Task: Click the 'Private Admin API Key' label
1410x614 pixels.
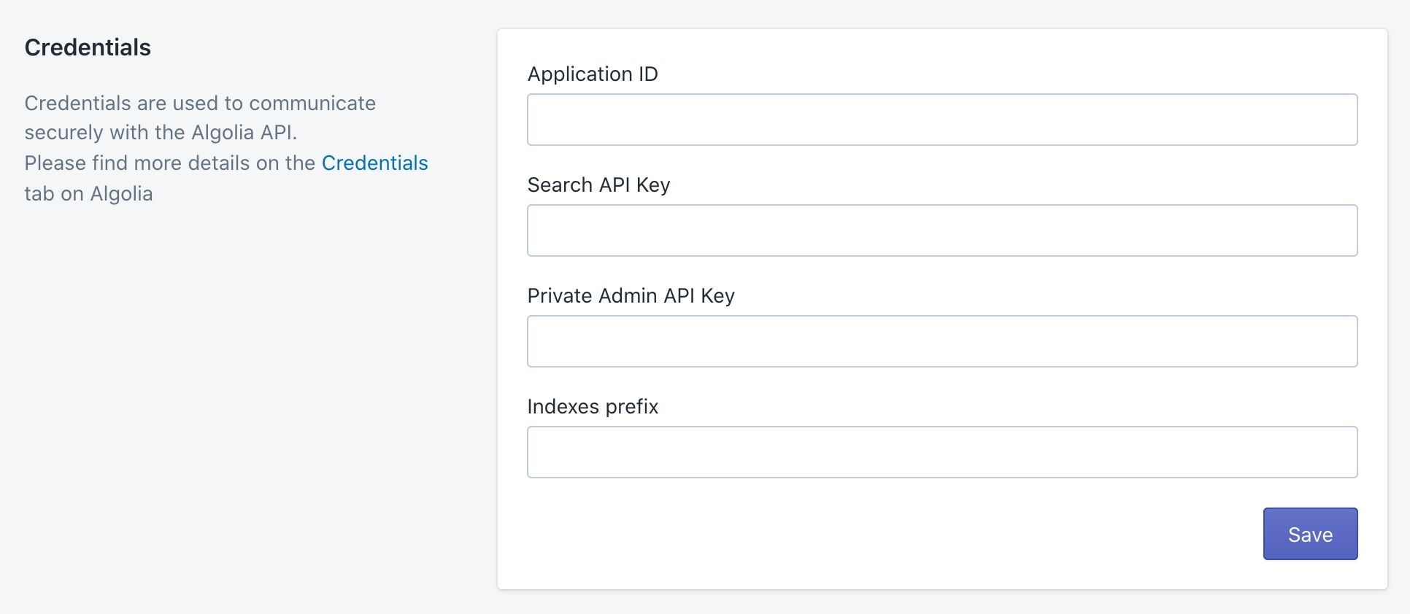Action: (x=631, y=296)
